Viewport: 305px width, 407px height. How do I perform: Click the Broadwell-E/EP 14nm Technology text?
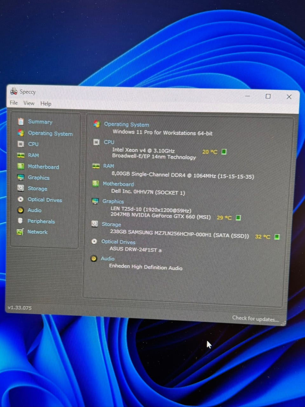154,157
